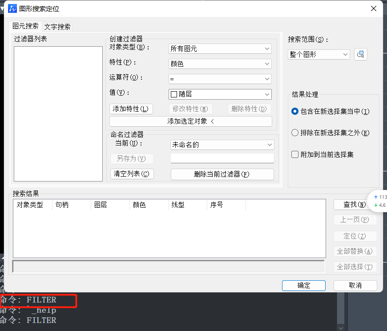This screenshot has width=387, height=331.
Task: Open the 对象类型 dropdown showing 所有图元
Action: (x=220, y=48)
